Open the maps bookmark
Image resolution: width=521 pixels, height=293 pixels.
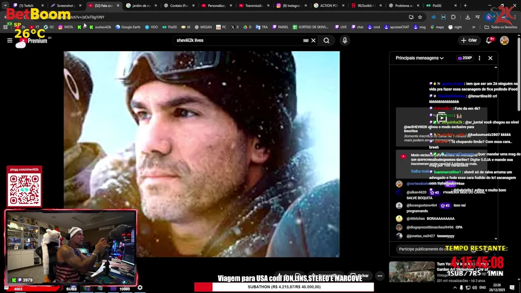coord(437,27)
